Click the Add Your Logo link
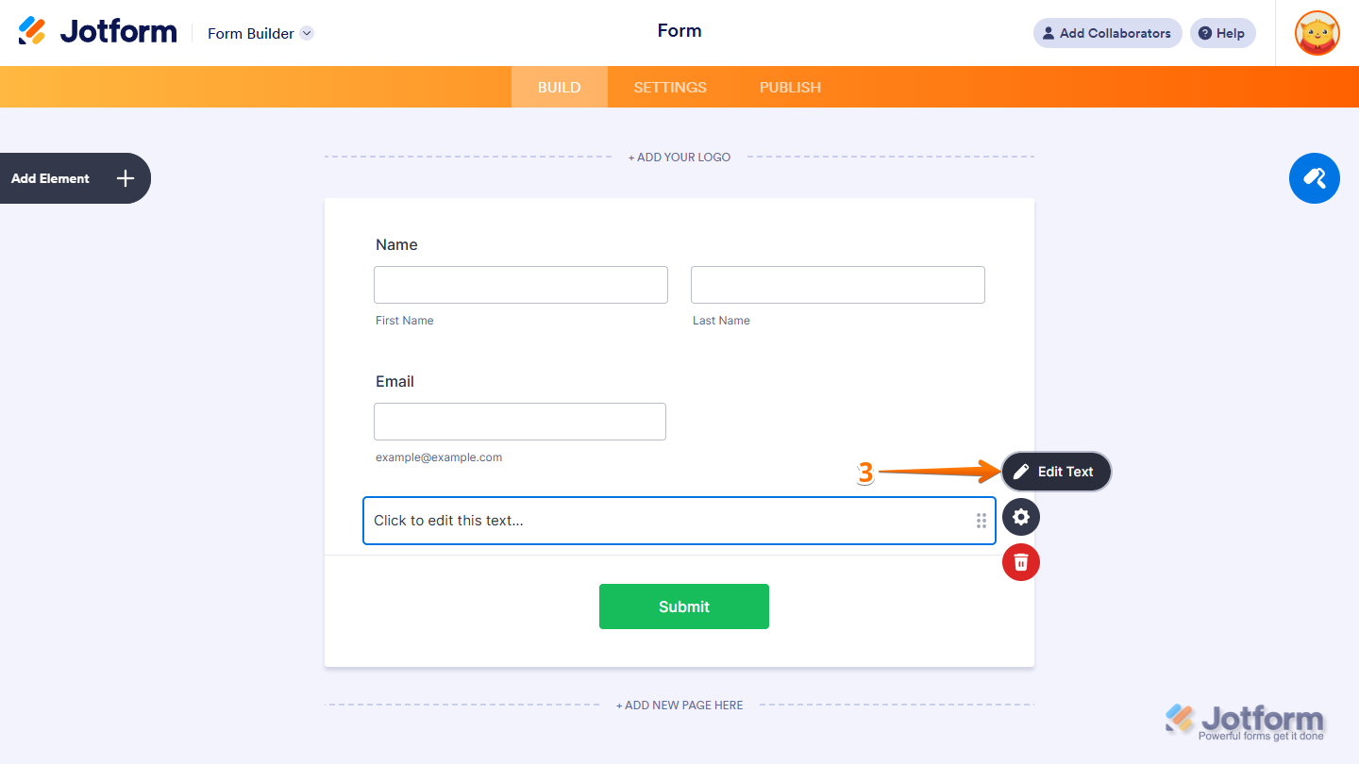The image size is (1359, 764). 679,158
